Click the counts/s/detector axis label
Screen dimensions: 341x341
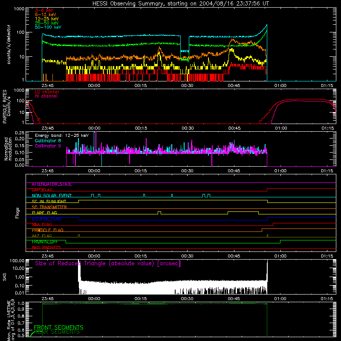point(9,44)
